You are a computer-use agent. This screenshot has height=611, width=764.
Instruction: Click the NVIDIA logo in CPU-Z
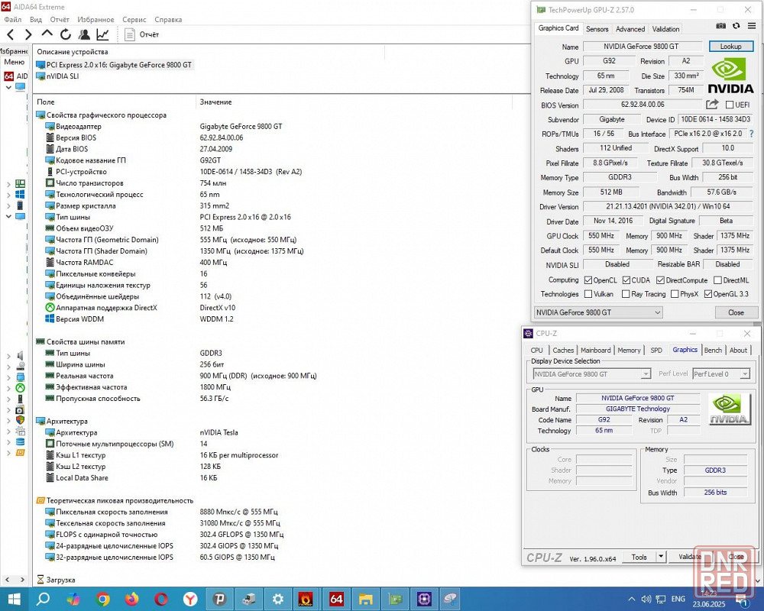(729, 409)
